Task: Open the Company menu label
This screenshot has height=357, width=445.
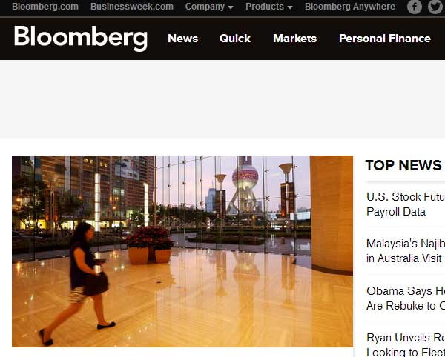Action: [205, 7]
